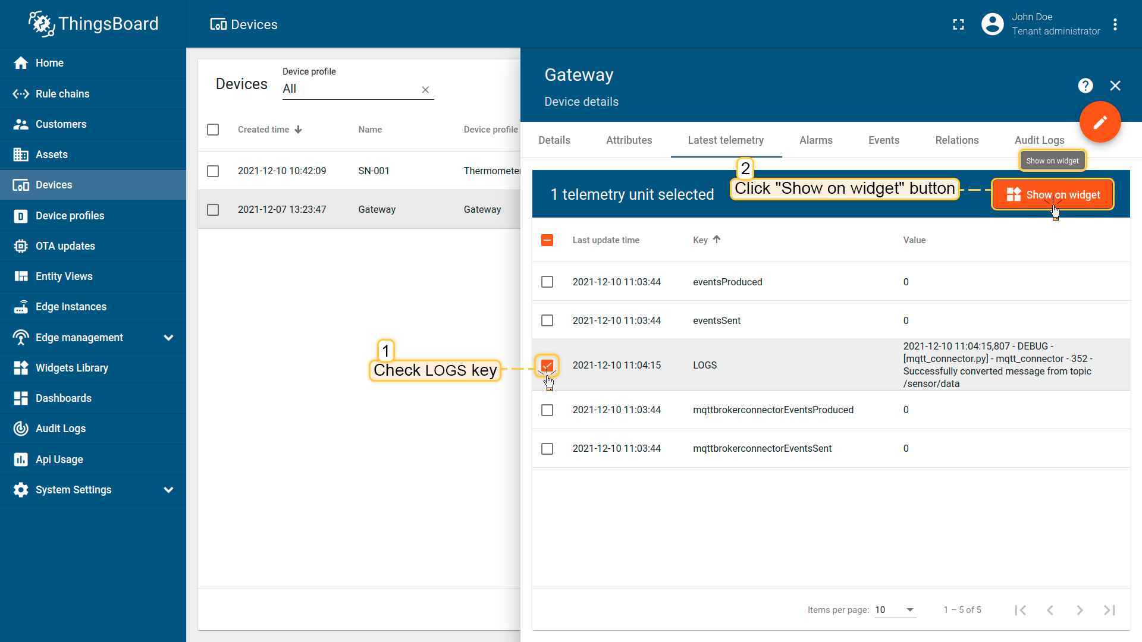
Task: Open help for device details
Action: pyautogui.click(x=1085, y=86)
